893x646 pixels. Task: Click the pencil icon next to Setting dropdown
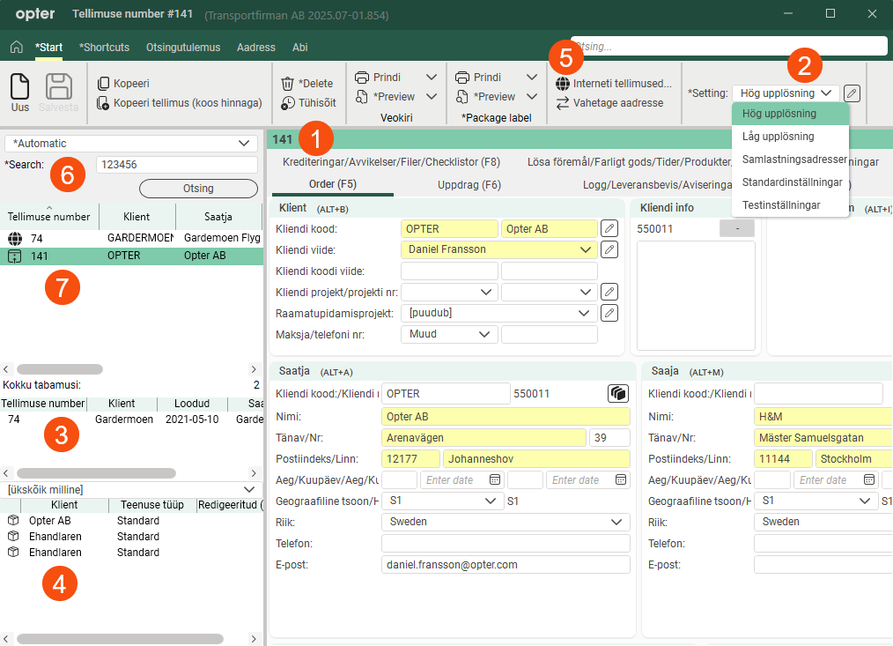[x=852, y=93]
